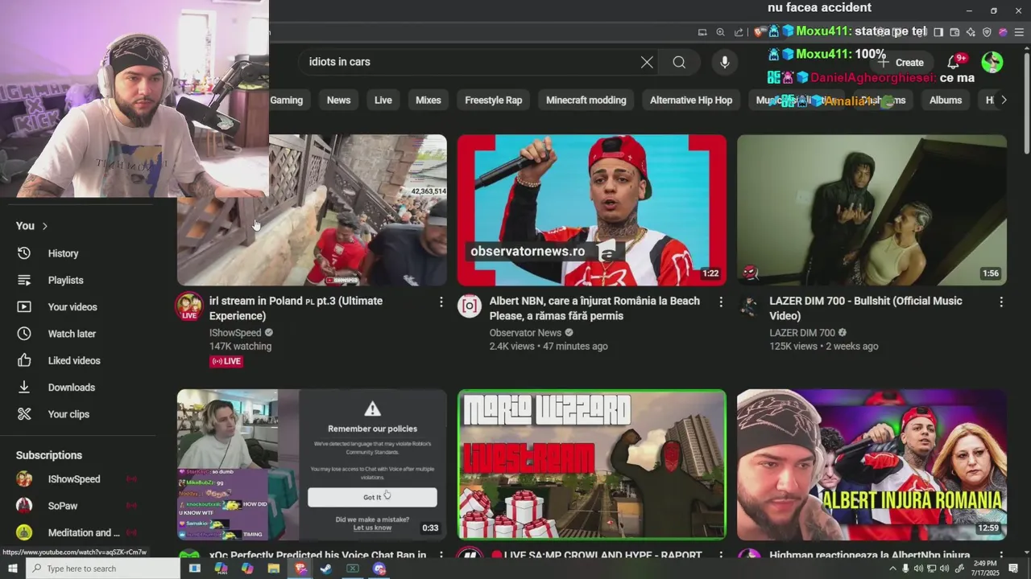Viewport: 1031px width, 579px height.
Task: Open Albert NBN Observator News thumbnail
Action: click(x=592, y=210)
